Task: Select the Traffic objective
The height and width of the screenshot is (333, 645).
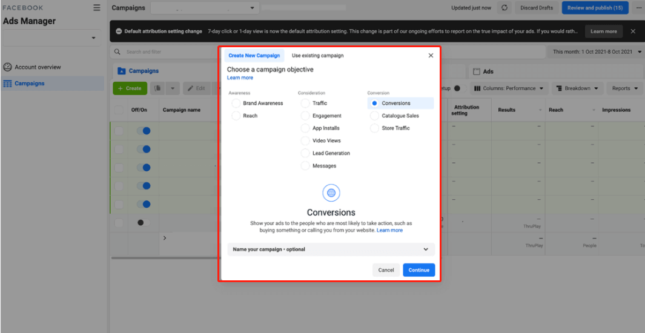Action: pyautogui.click(x=305, y=103)
